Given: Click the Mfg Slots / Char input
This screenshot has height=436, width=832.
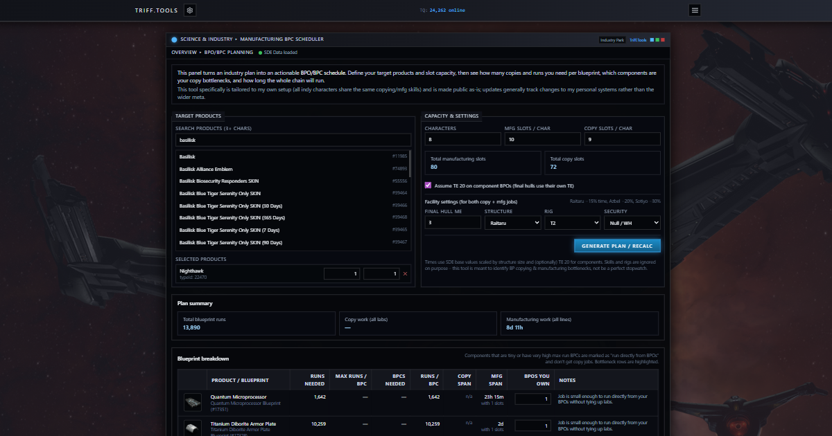Looking at the screenshot, I should [x=542, y=140].
